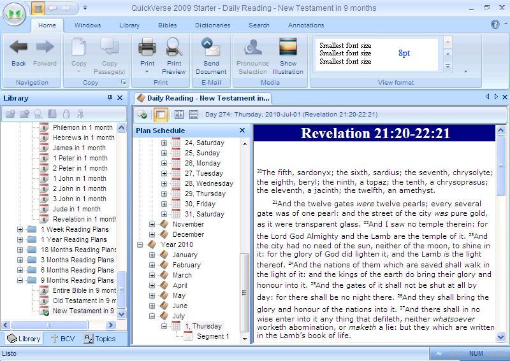The height and width of the screenshot is (361, 510).
Task: Select Entire Bible in 9 months plan
Action: coord(84,290)
